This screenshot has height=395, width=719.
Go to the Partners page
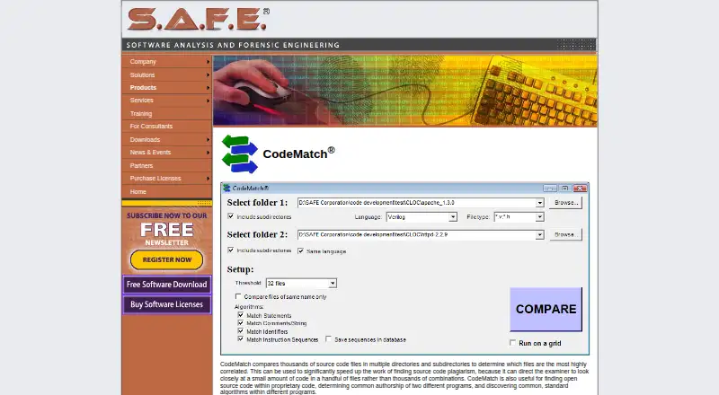pos(166,165)
